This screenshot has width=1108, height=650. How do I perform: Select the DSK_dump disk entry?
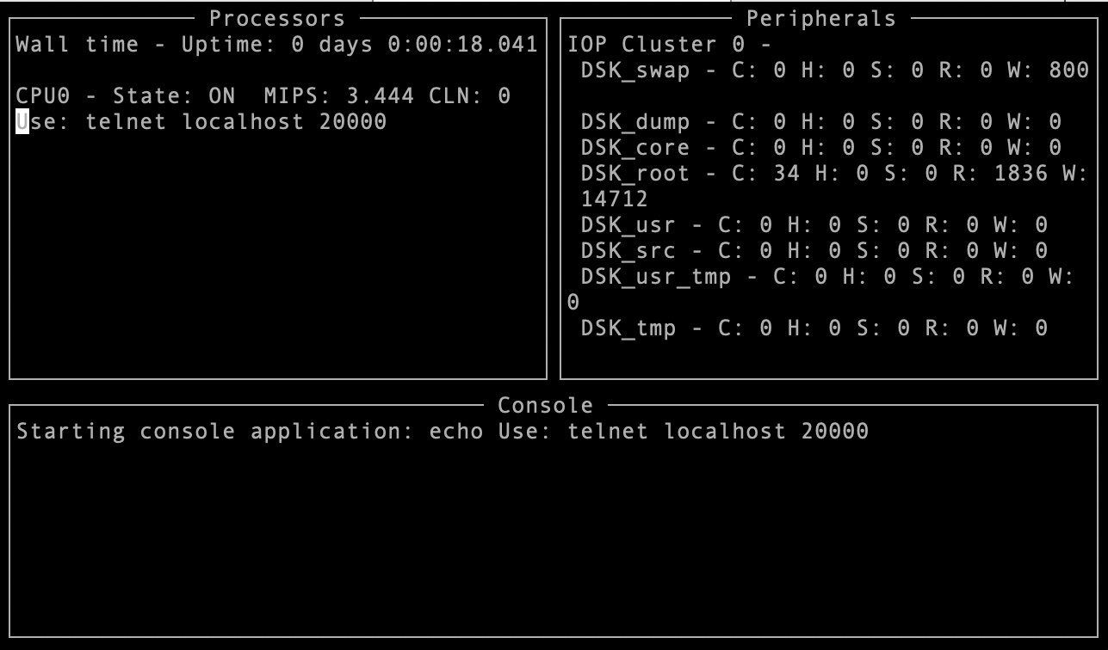coord(821,121)
